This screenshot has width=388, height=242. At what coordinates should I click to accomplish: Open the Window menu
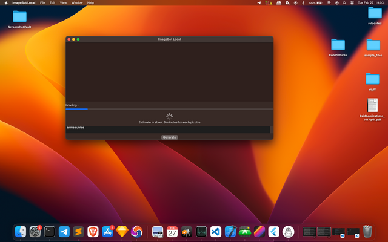click(x=77, y=2)
